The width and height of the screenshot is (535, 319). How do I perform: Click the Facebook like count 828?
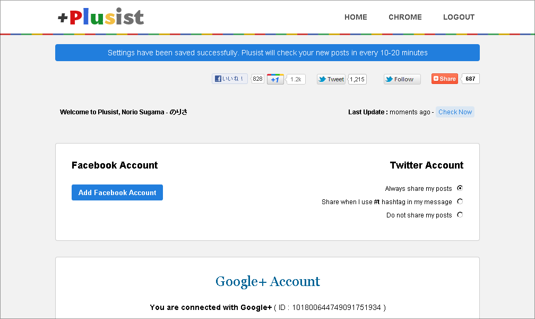click(x=257, y=79)
